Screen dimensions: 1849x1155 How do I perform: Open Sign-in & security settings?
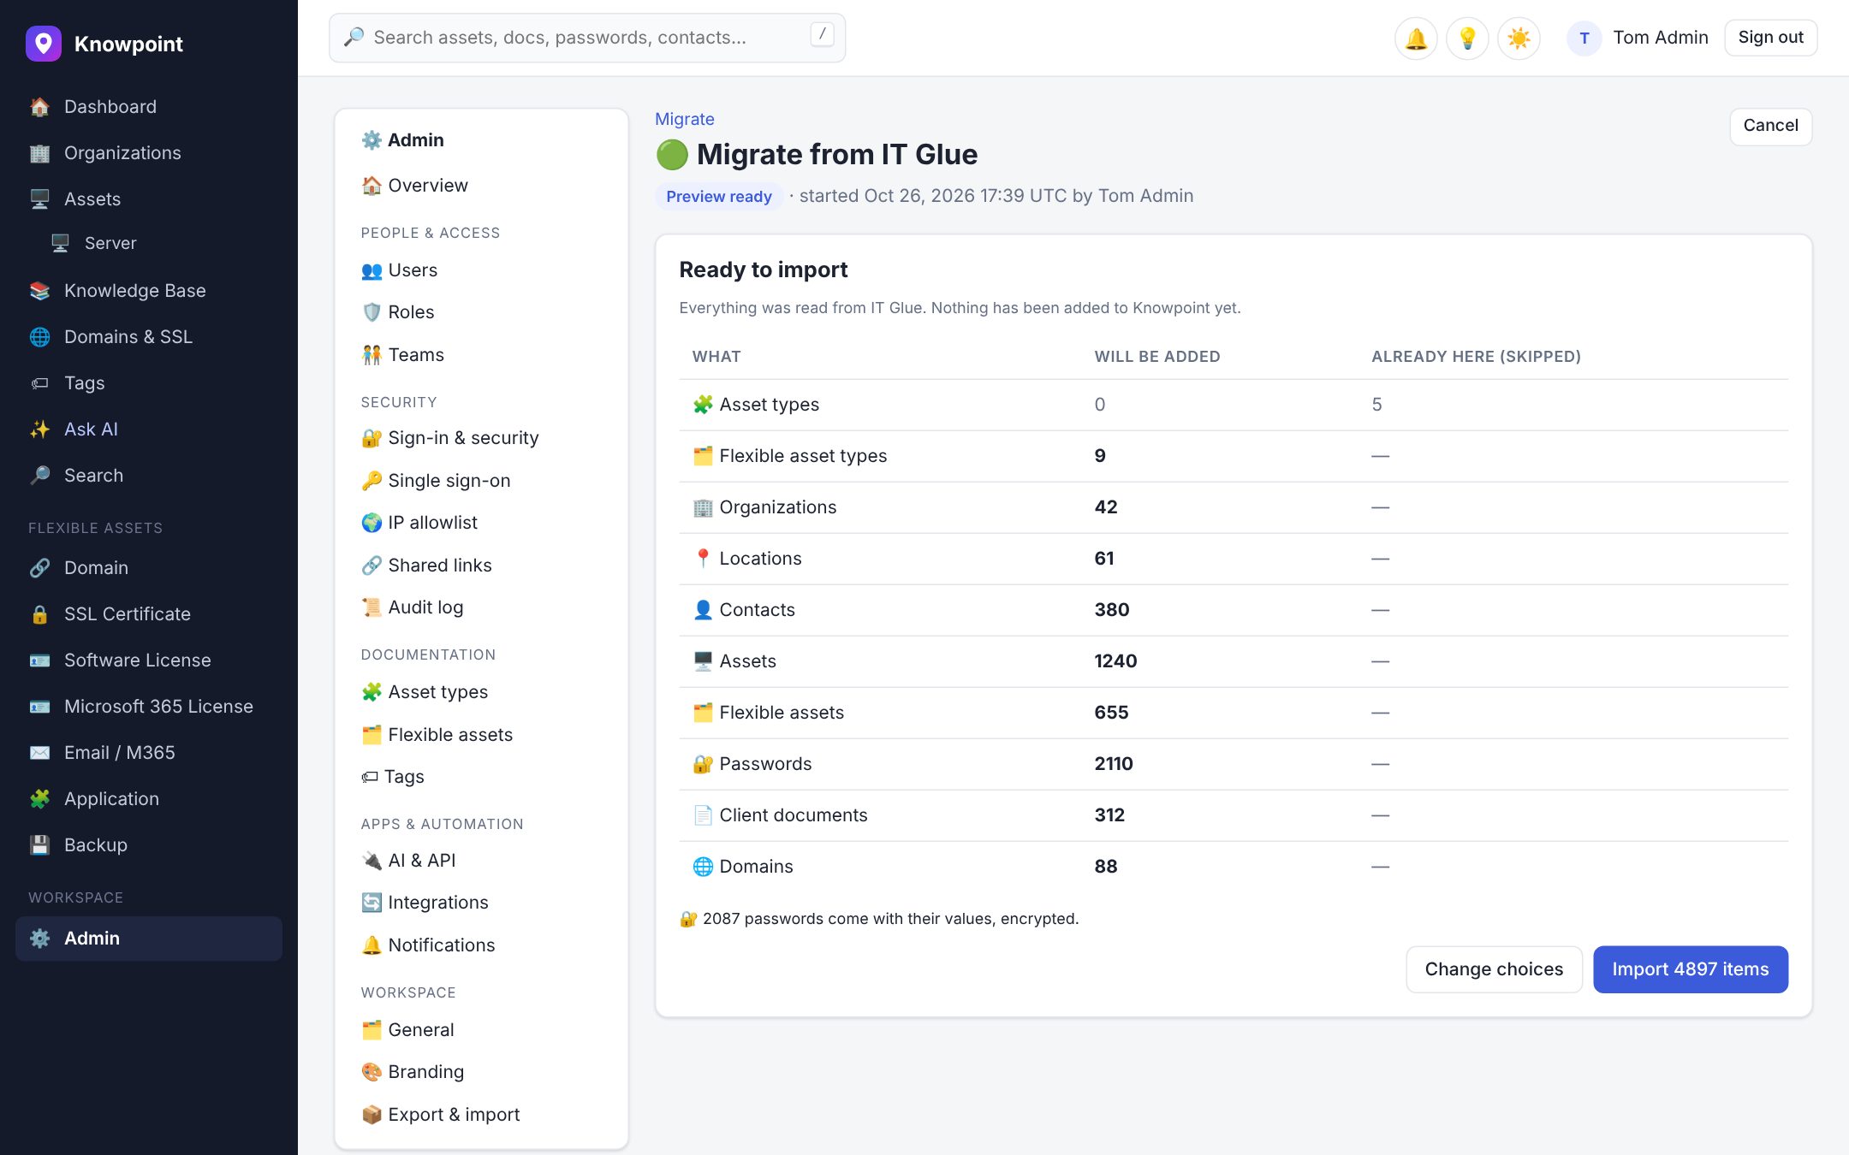tap(481, 438)
